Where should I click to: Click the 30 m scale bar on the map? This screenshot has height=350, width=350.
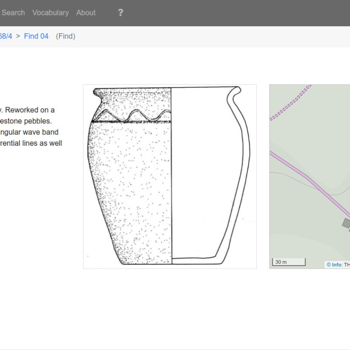289,262
